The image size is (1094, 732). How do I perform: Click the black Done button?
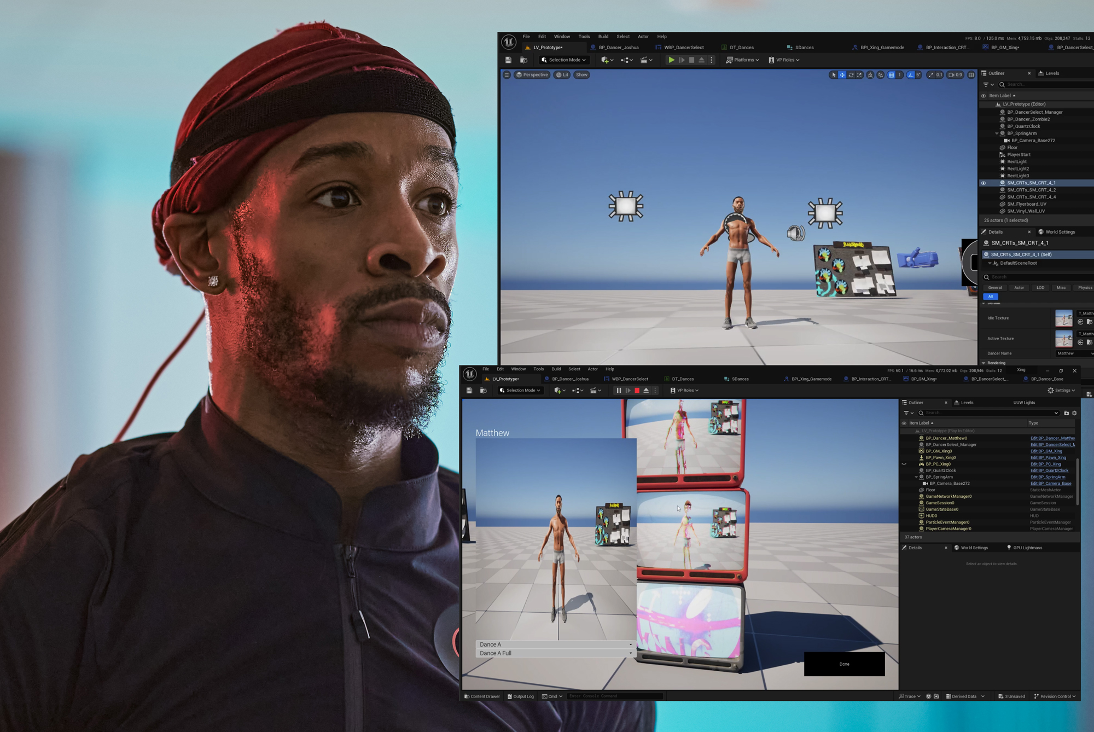[844, 664]
